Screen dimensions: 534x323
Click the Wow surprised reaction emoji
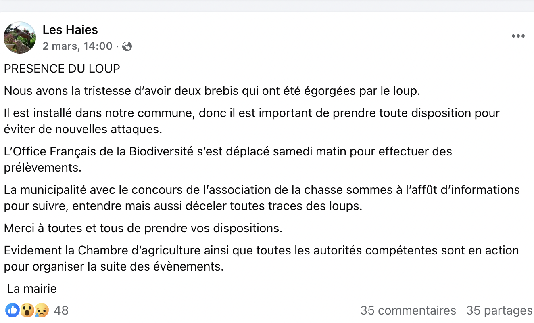[x=27, y=310]
